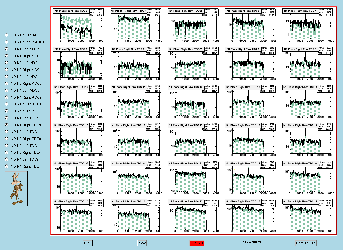Image resolution: width=343 pixels, height=250 pixels.
Task: Select ND N2 Right TDCs
Action: click(x=7, y=139)
